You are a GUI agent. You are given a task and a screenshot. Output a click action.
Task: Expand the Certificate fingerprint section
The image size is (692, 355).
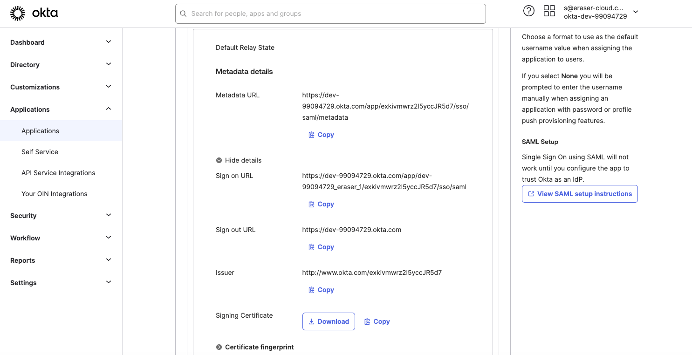coord(255,347)
